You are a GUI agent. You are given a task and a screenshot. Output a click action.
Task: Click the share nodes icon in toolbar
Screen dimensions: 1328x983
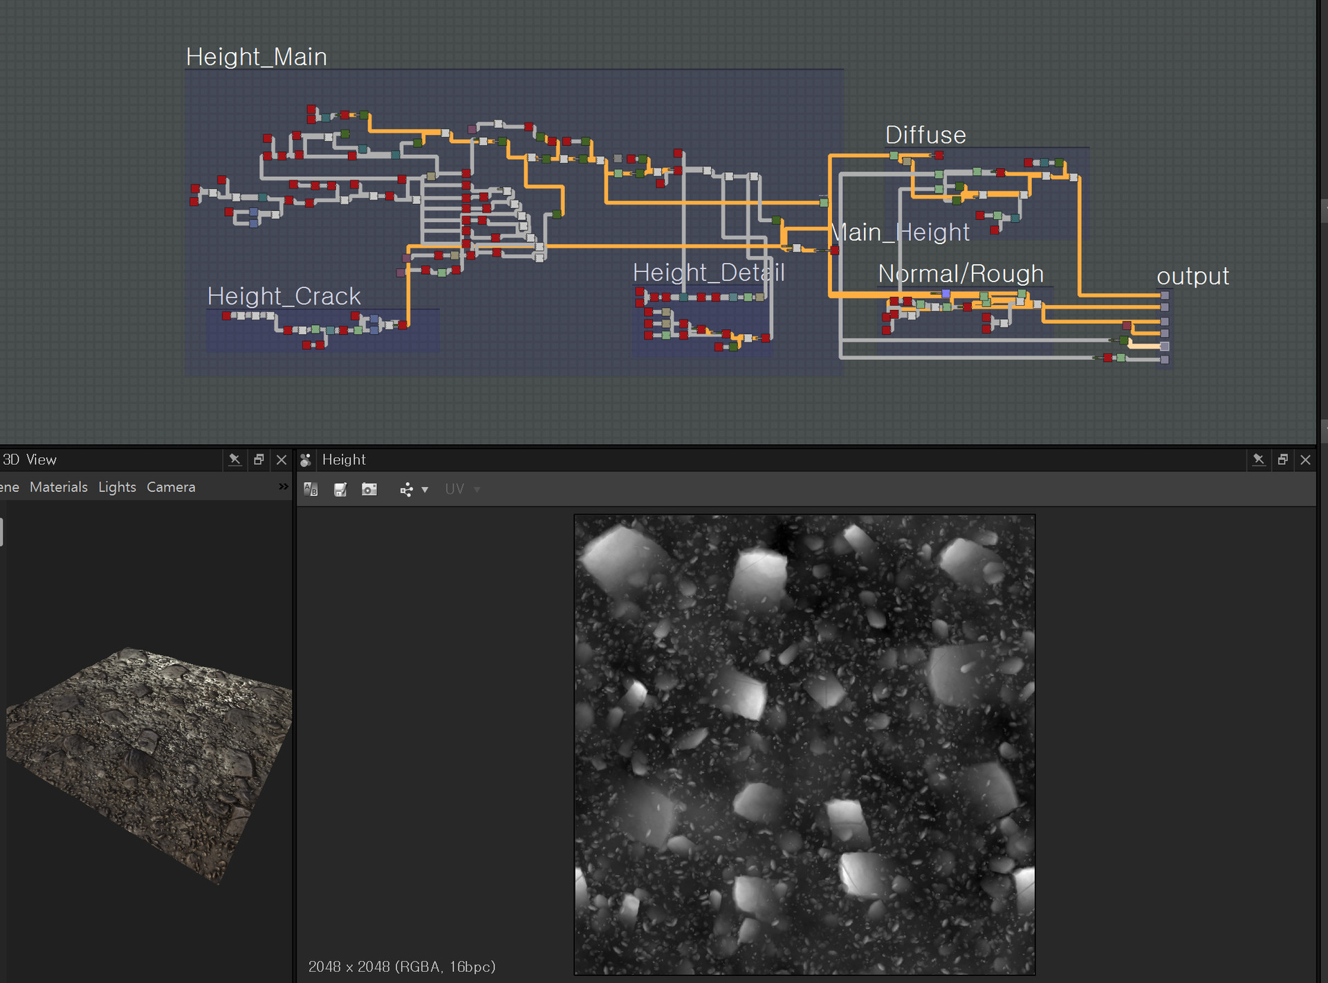point(406,490)
